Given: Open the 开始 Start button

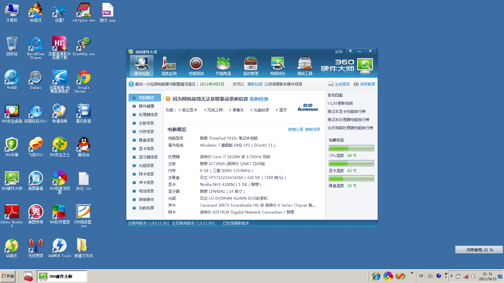Looking at the screenshot, I should click(8, 276).
